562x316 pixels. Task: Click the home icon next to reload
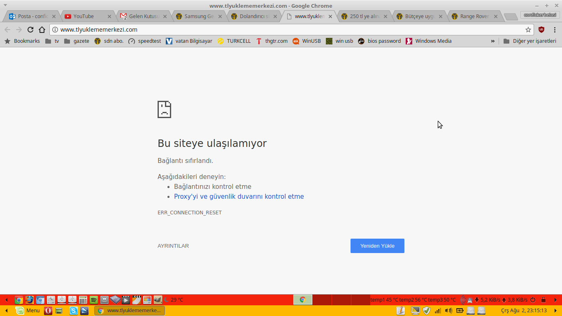point(42,30)
